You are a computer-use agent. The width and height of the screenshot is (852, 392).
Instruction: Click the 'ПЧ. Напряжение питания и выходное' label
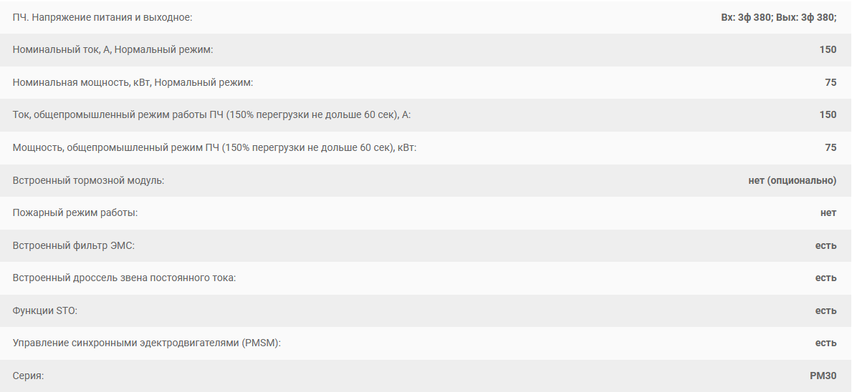pos(102,17)
